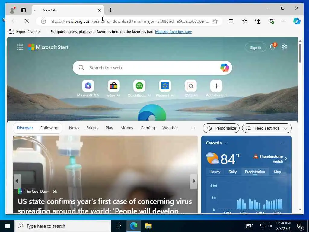This screenshot has height=232, width=309.
Task: Close the New tab tab
Action: pos(100,10)
